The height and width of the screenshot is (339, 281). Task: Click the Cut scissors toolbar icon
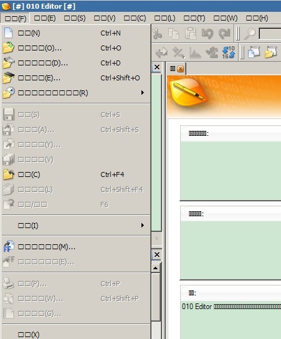[x=157, y=34]
